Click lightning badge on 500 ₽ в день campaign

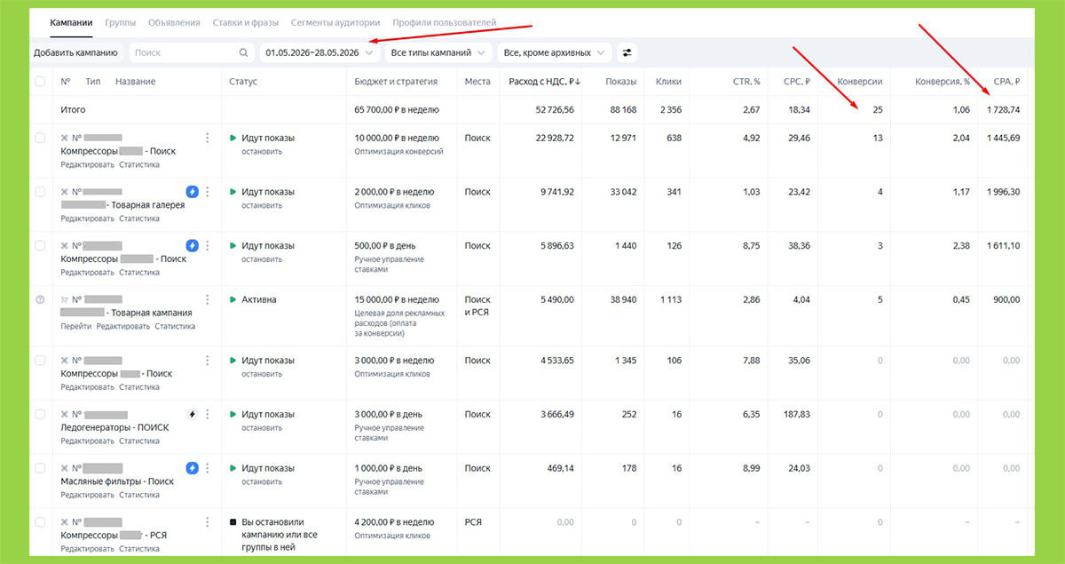pyautogui.click(x=192, y=245)
